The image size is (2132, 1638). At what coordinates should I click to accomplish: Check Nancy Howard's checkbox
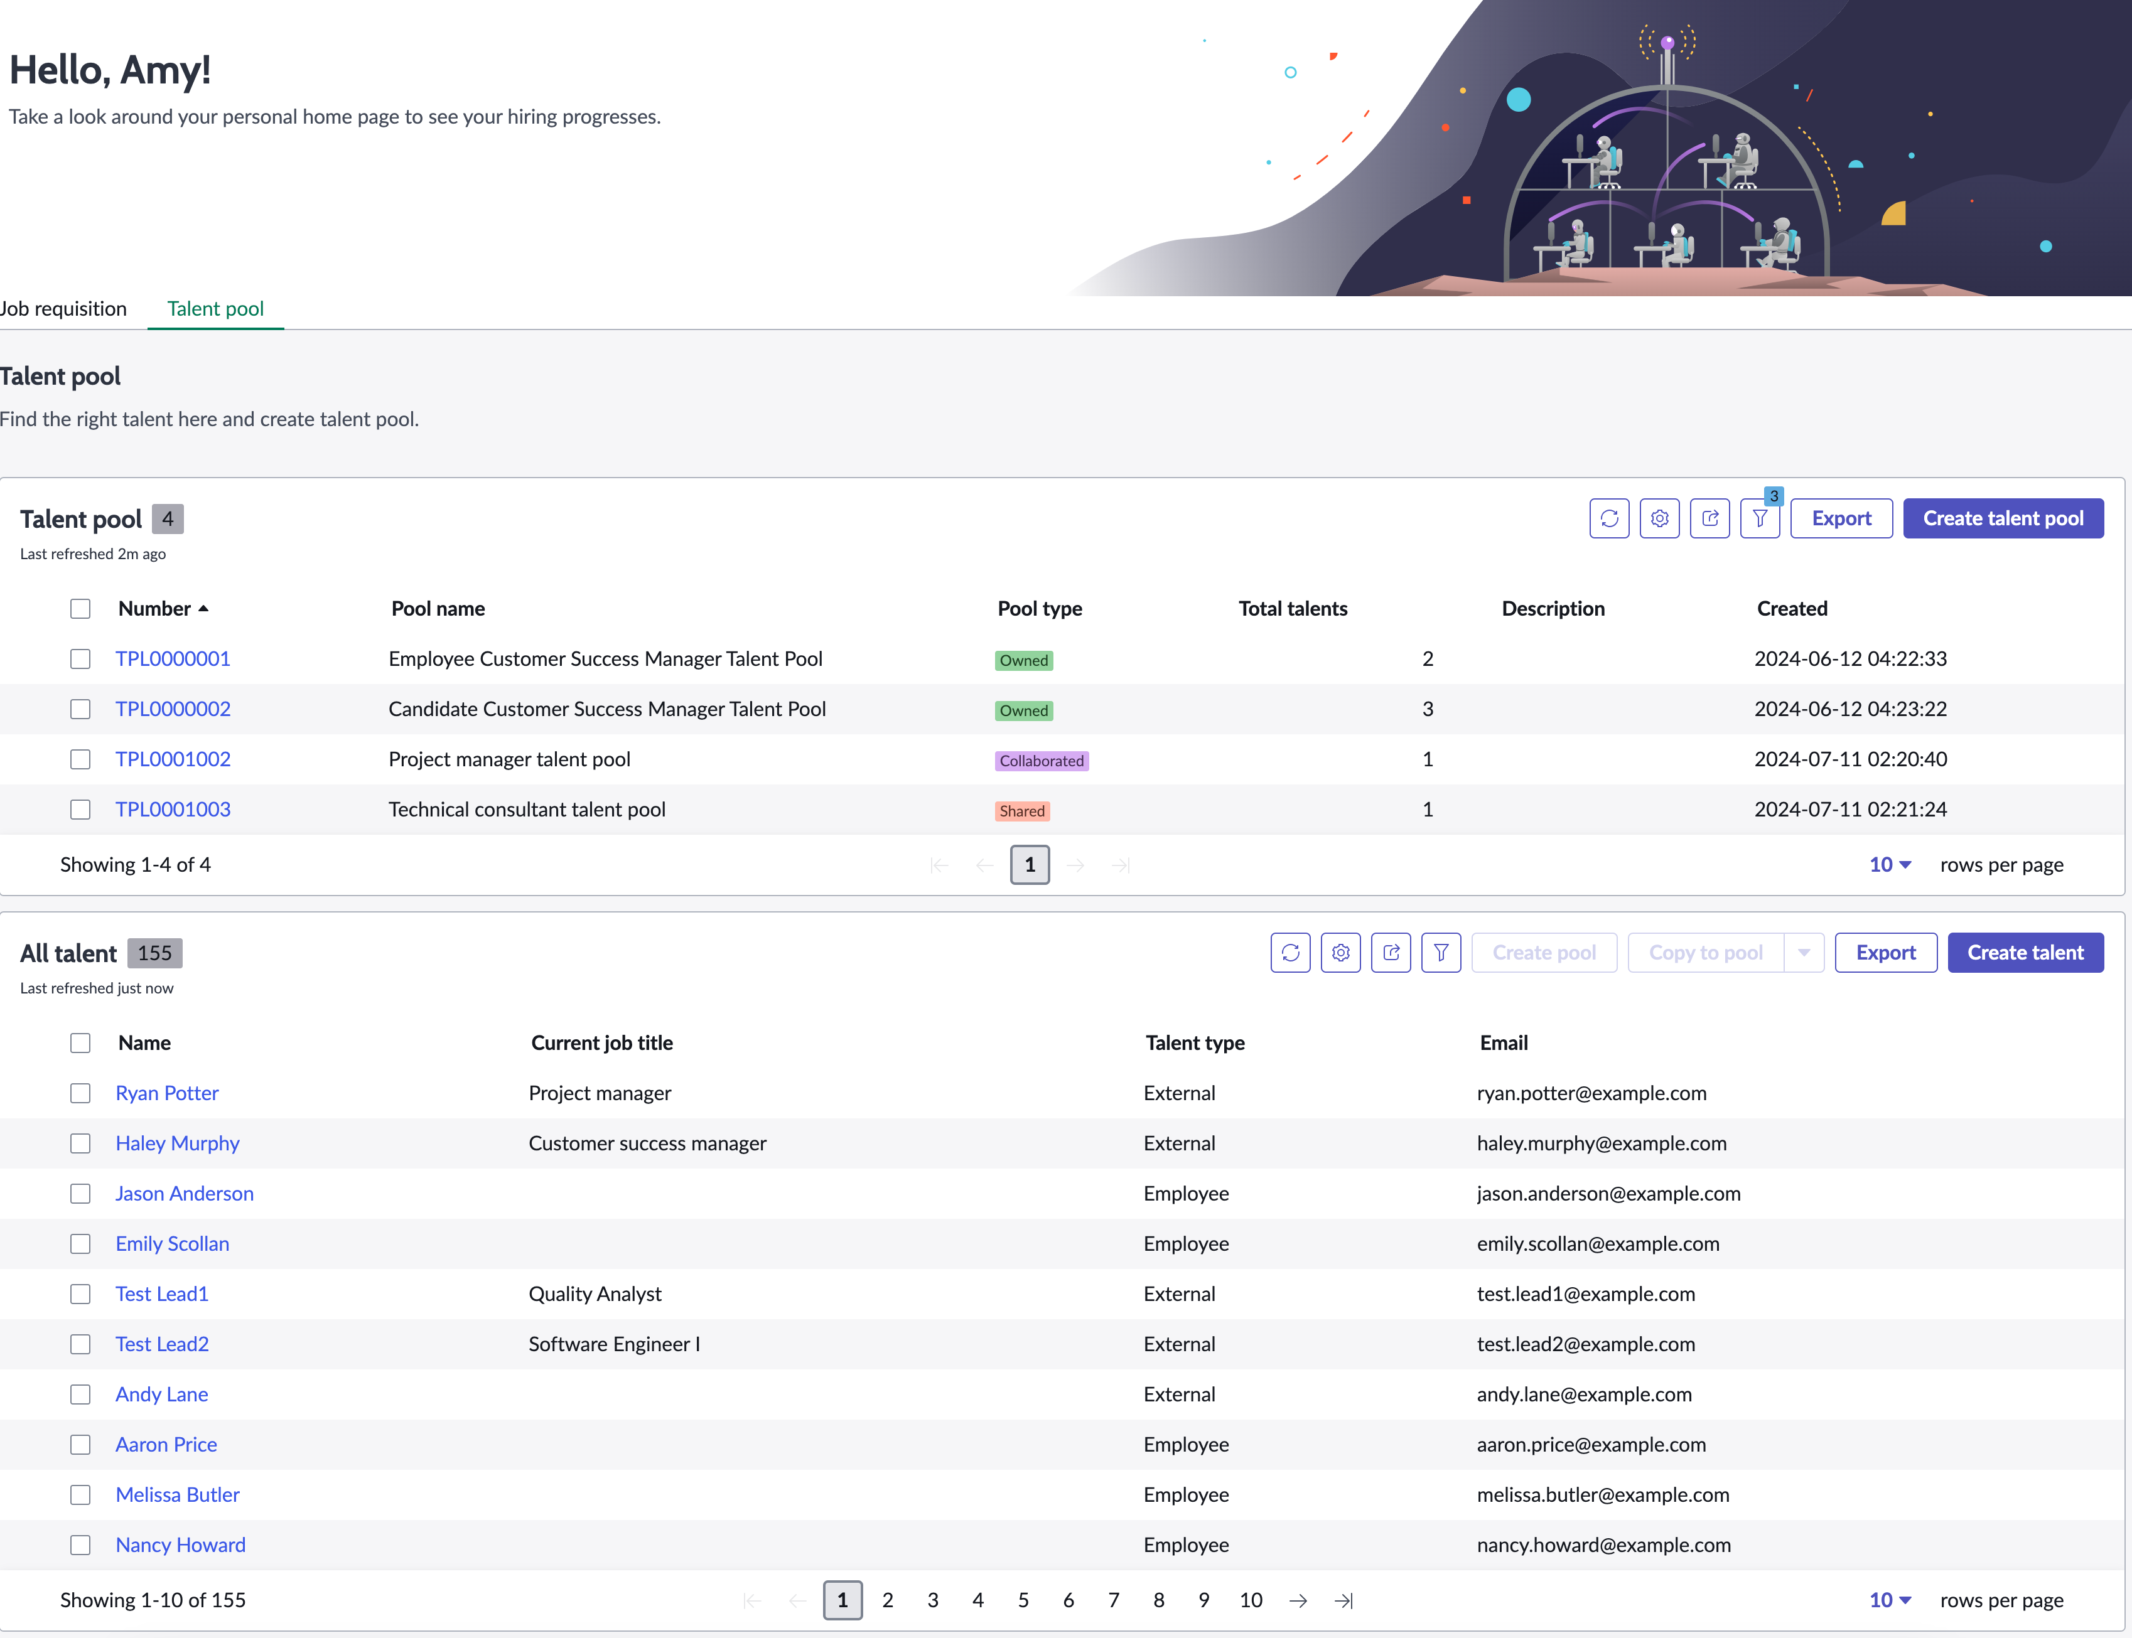coord(80,1545)
